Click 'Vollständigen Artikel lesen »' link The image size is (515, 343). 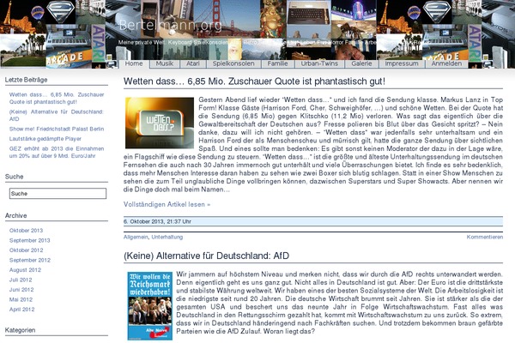point(167,204)
